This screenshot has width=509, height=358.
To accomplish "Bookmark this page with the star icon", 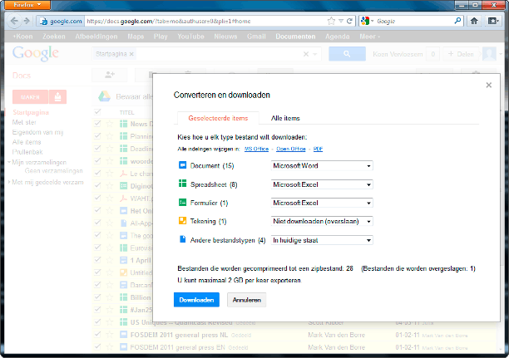I will tap(331, 21).
